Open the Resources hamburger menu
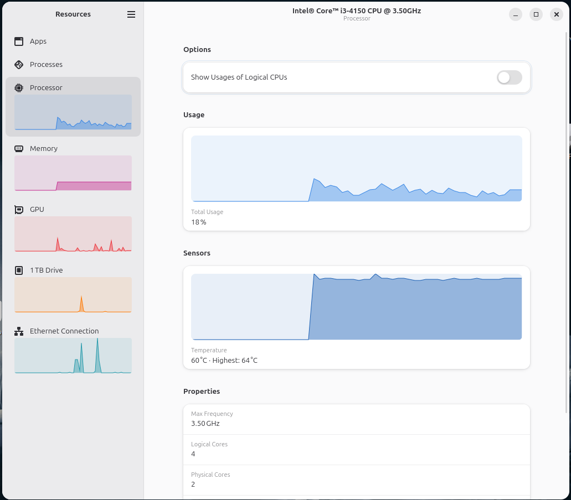Image resolution: width=571 pixels, height=500 pixels. [131, 14]
